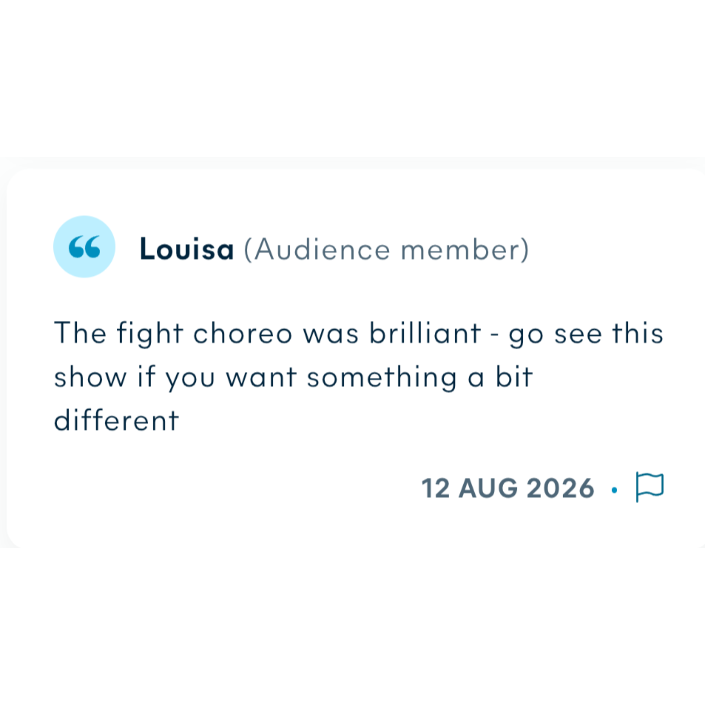
Task: Click the word "different" in the review
Action: tap(116, 420)
